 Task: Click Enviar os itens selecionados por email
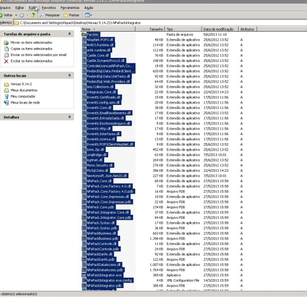38,54
